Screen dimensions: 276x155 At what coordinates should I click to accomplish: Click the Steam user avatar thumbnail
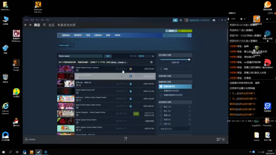coord(186,20)
